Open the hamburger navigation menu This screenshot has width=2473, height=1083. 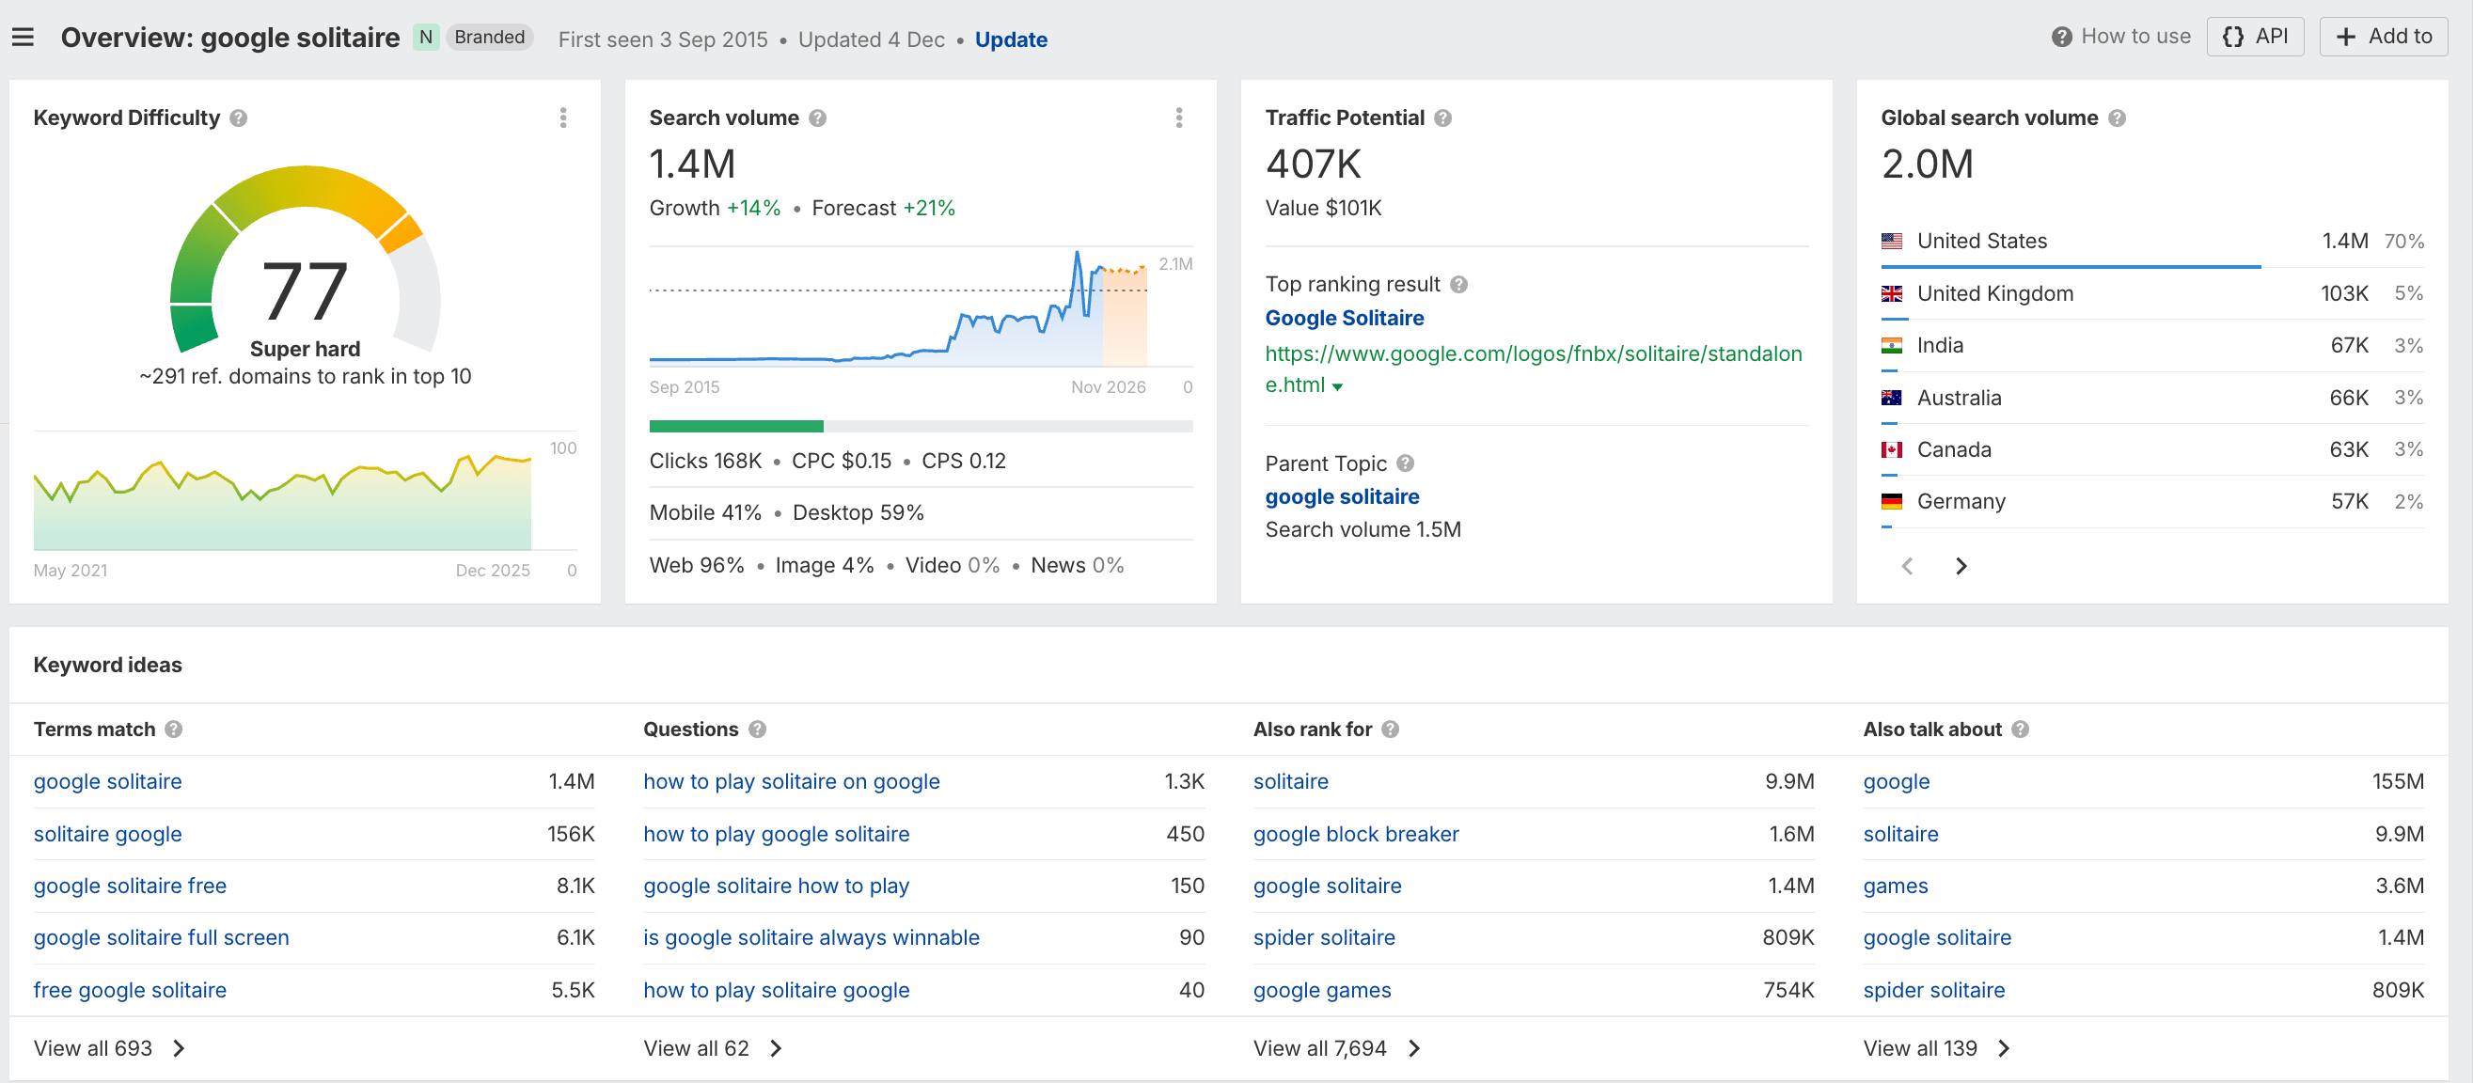click(24, 38)
